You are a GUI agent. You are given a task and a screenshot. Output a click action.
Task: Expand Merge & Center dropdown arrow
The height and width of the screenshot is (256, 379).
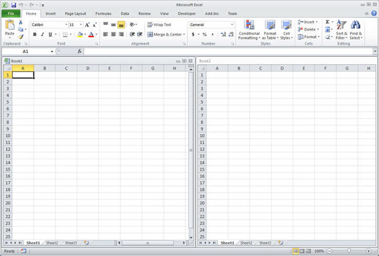click(x=184, y=34)
